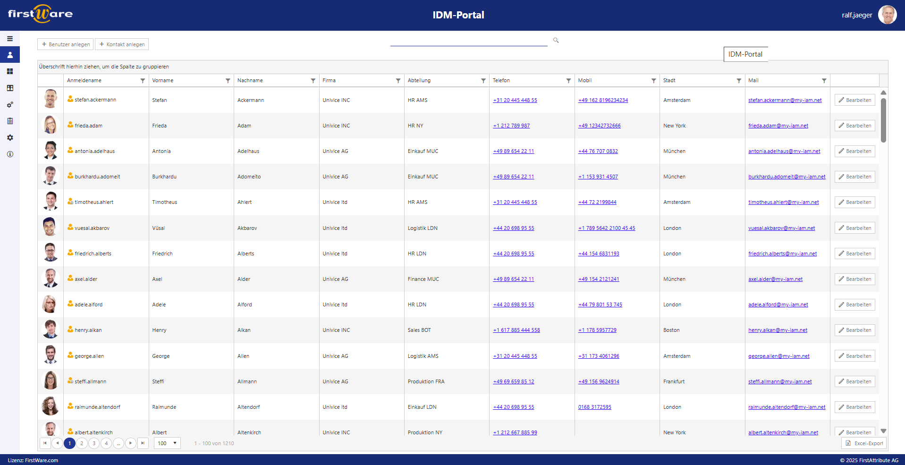Open the clipboard reports icon in the sidebar

click(x=10, y=121)
